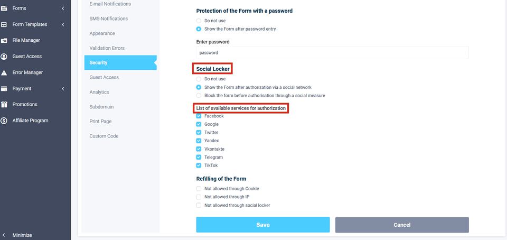This screenshot has width=507, height=240.
Task: Open File Manager via its folder icon
Action: 4,41
